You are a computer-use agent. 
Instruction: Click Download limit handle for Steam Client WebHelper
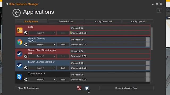coord(147,68)
